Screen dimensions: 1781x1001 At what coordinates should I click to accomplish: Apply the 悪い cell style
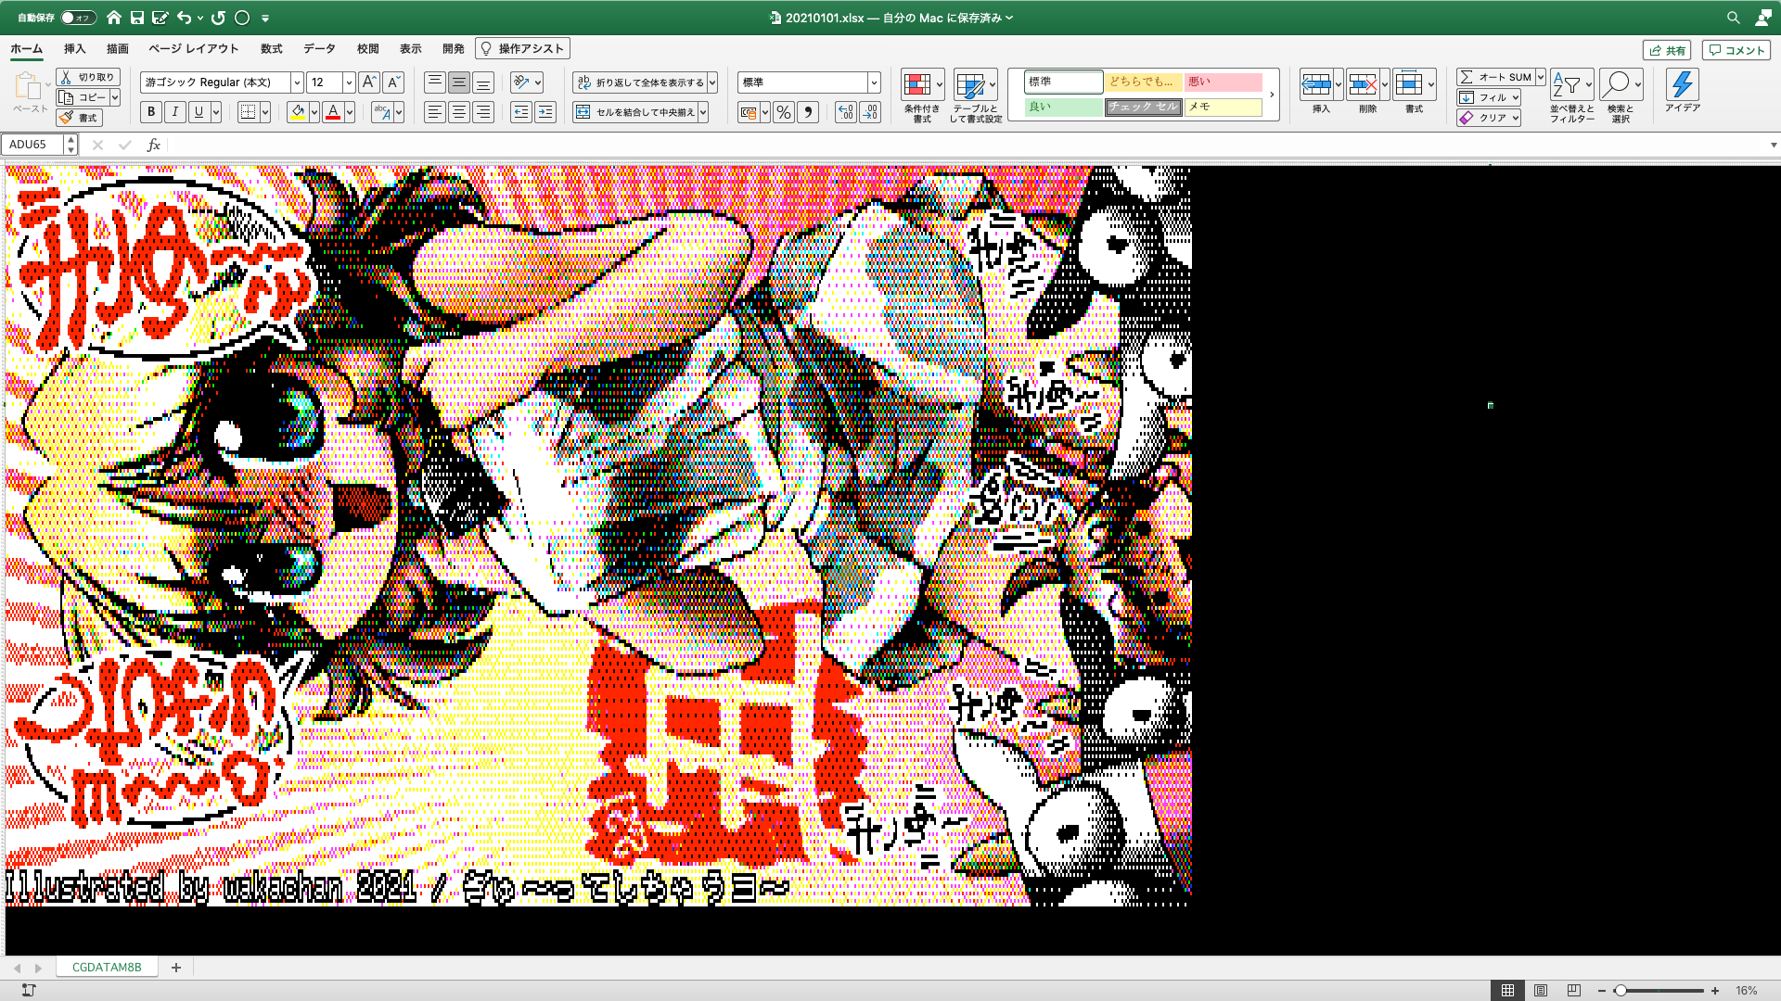coord(1224,82)
